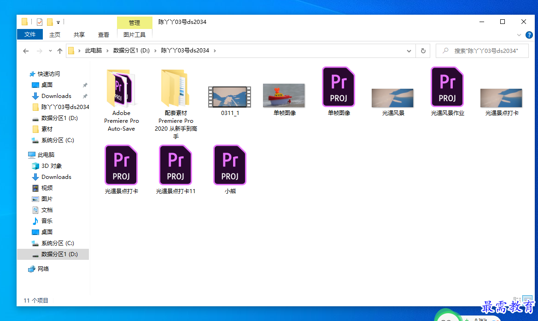Screen dimensions: 538x321
Task: Open the recent locations dropdown
Action: [50, 51]
